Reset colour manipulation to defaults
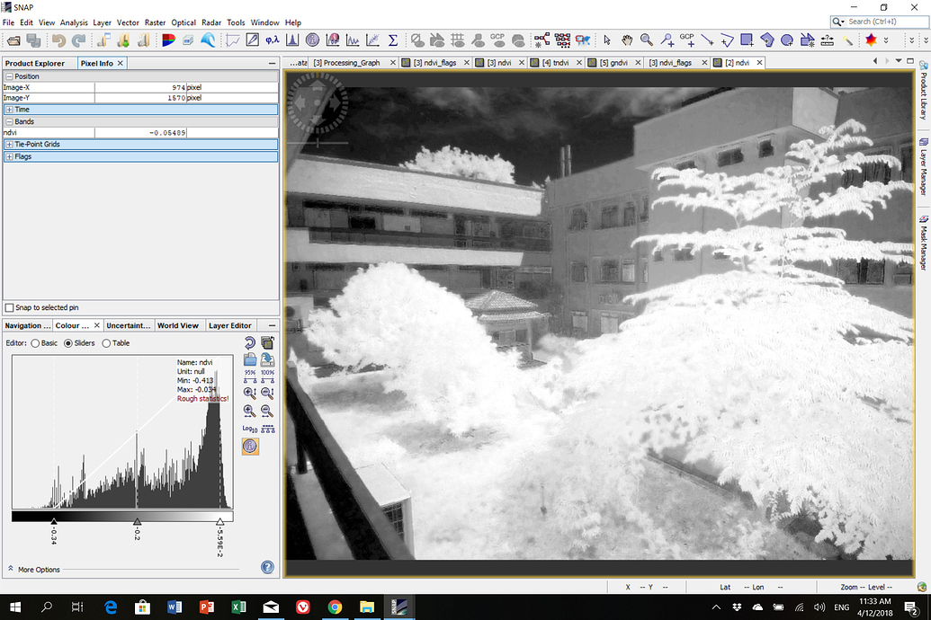 point(250,343)
